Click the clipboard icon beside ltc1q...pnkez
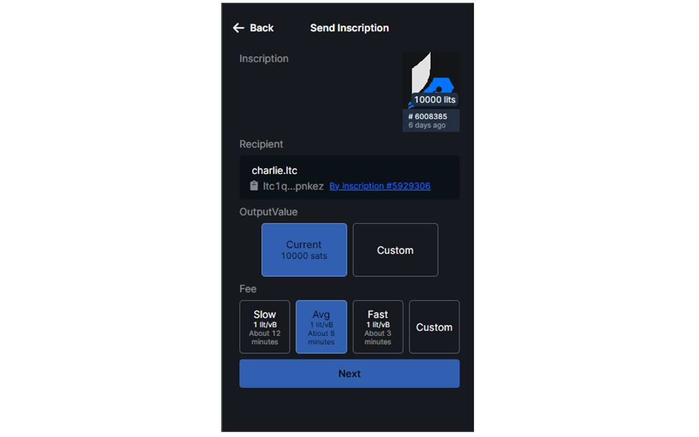Viewport: 699px width, 437px height. 254,186
